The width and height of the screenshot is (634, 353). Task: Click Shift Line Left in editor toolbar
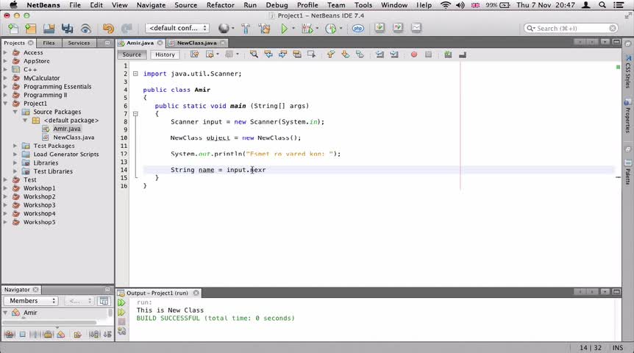tap(380, 54)
